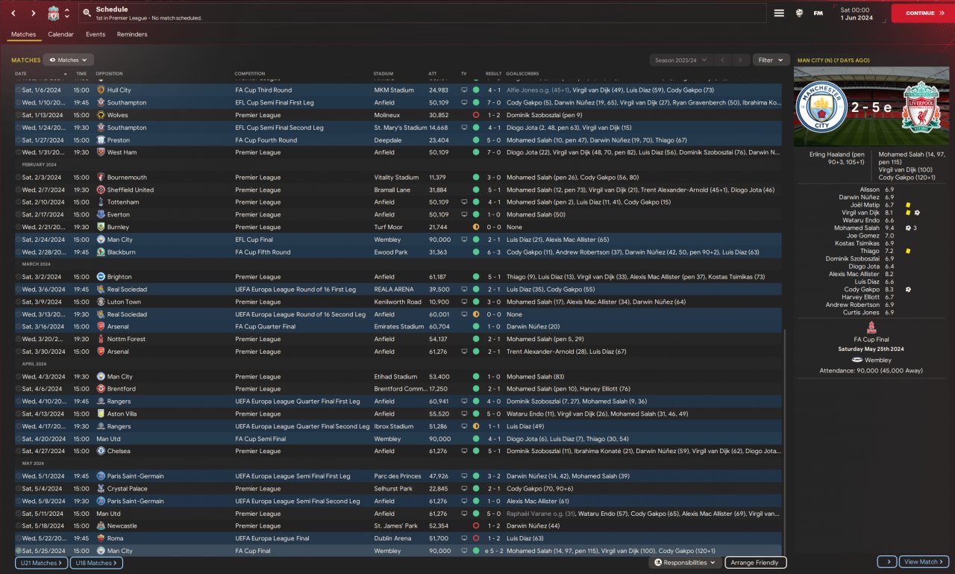Click the world globe icon
This screenshot has width=955, height=574.
pos(799,13)
